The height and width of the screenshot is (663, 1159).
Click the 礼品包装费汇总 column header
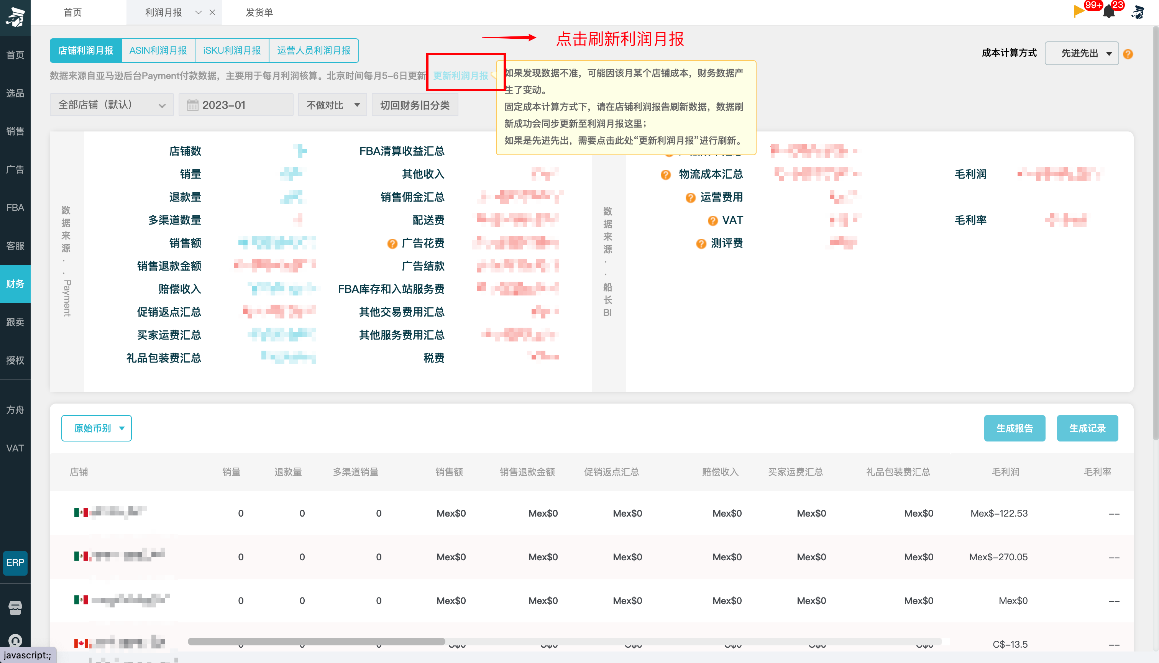(898, 472)
